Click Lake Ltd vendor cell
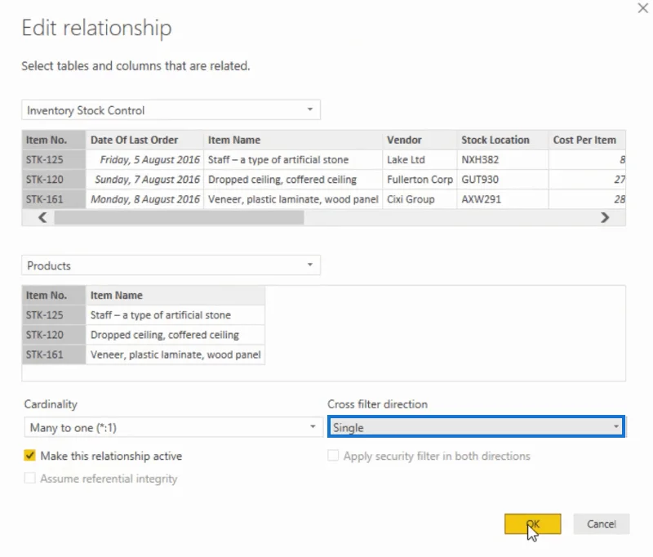The image size is (653, 557). click(x=420, y=159)
